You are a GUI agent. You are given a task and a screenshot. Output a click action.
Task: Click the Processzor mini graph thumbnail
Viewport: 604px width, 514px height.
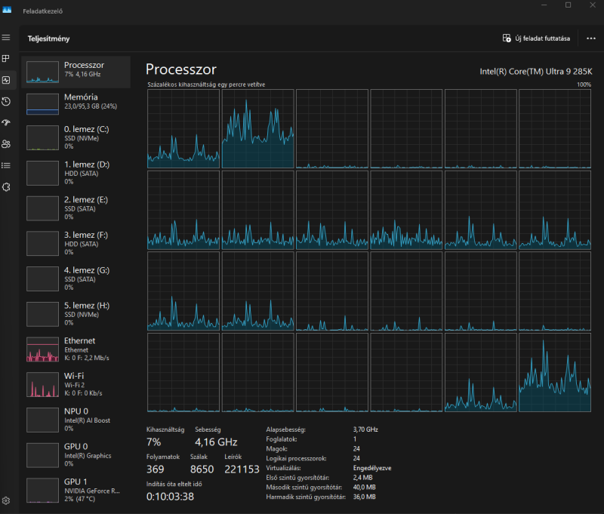point(42,72)
